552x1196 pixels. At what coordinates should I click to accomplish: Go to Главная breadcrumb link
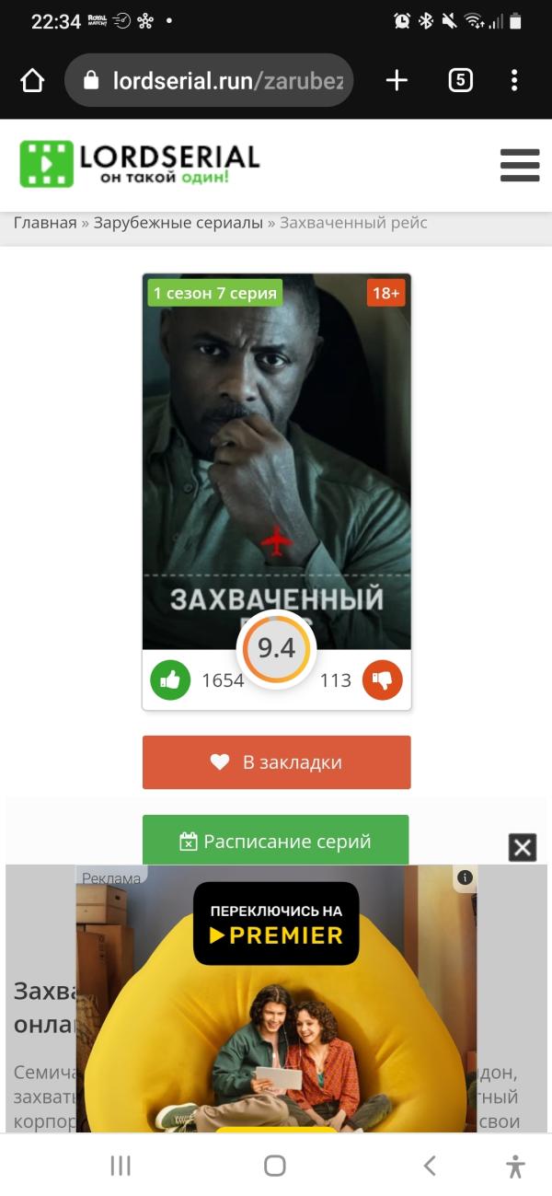pos(45,223)
